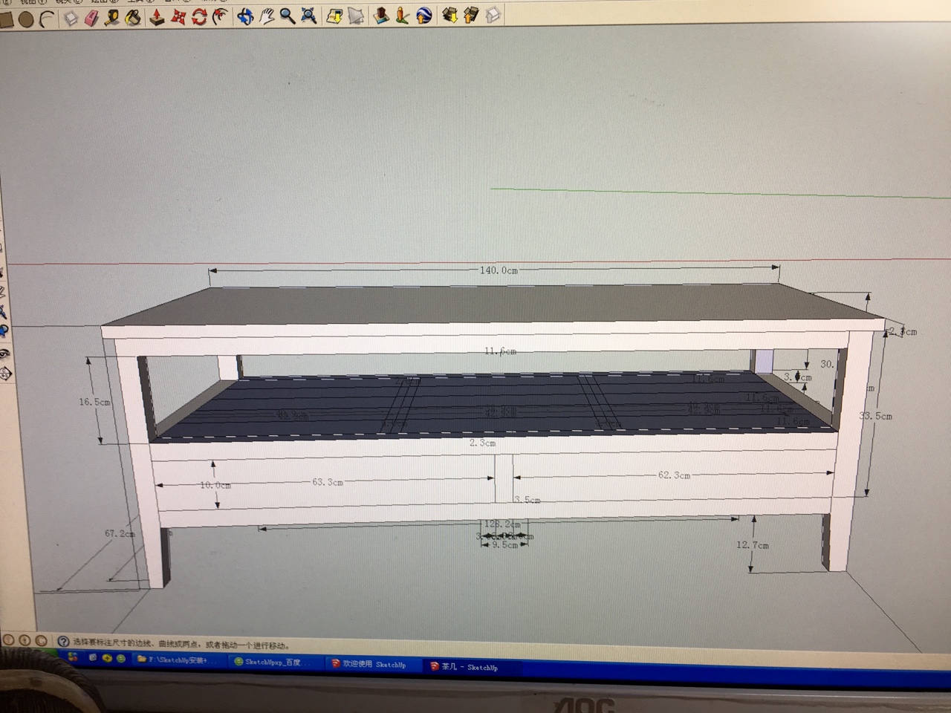Select the 2.3cm shelf edge dimension
The image size is (951, 713).
point(483,443)
